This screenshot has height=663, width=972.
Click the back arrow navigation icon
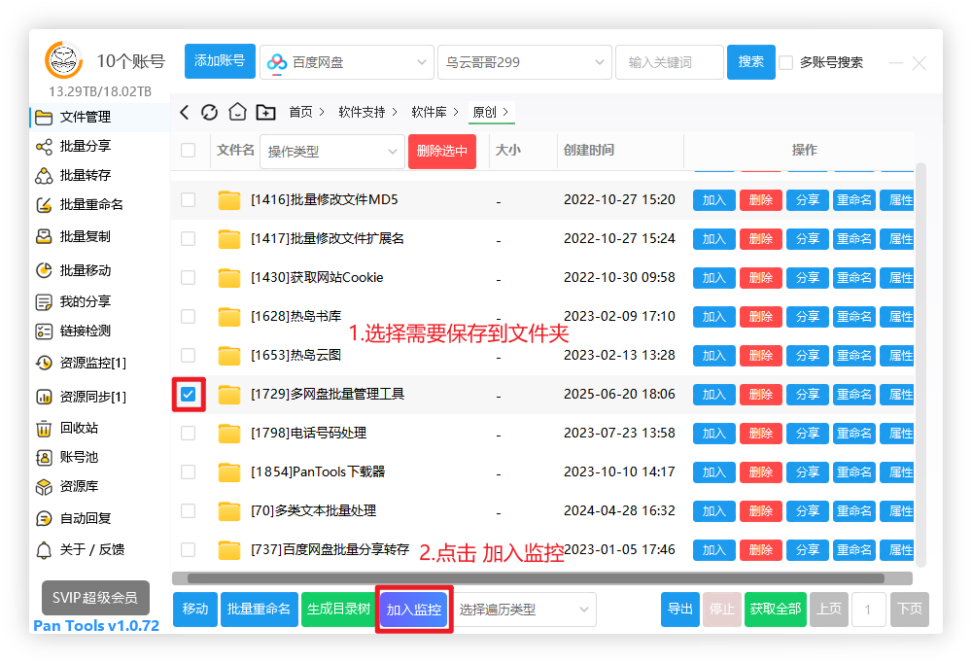185,113
